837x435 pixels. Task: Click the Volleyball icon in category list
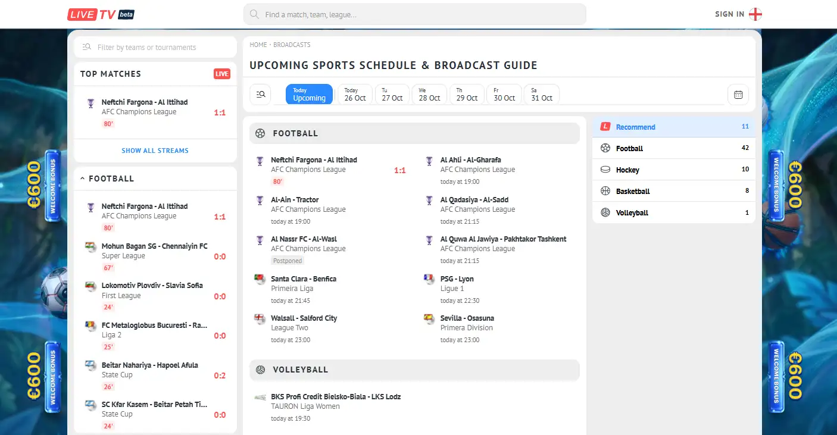pyautogui.click(x=605, y=212)
